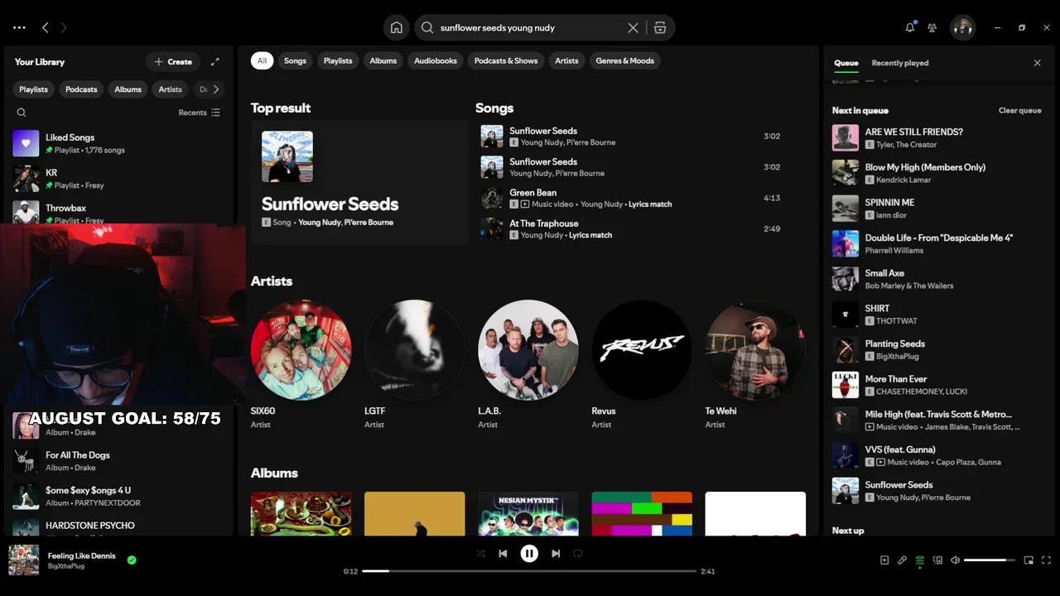Skip to previous track
Viewport: 1060px width, 596px height.
(x=503, y=554)
